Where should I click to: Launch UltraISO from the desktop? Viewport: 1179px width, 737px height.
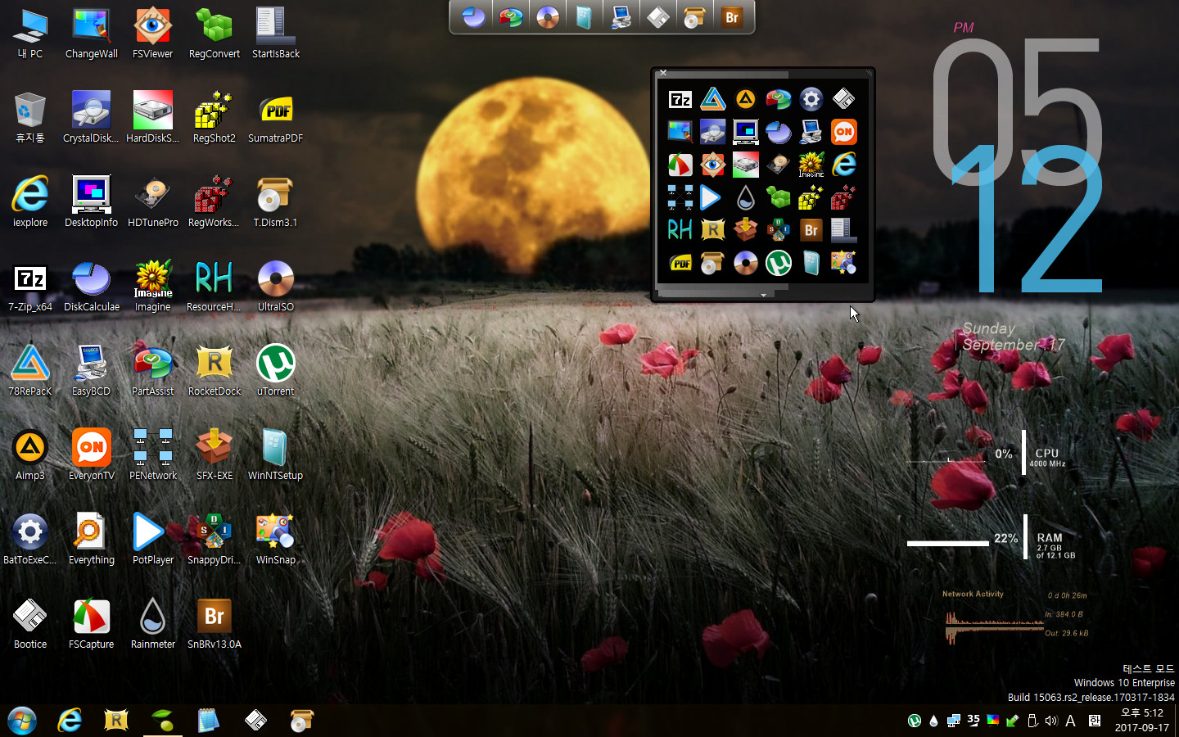coord(276,287)
